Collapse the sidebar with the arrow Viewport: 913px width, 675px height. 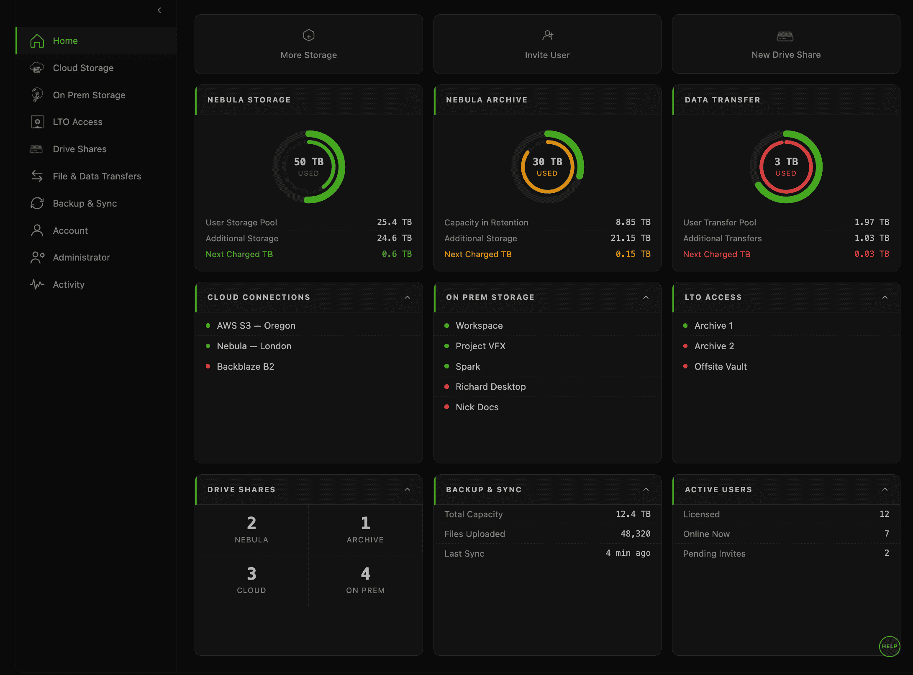click(x=159, y=10)
